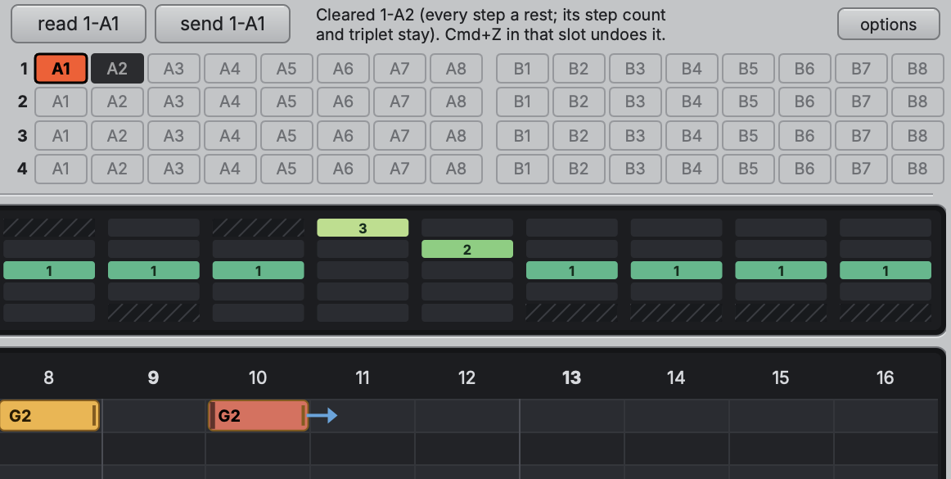Click the green 1 cell above step 14
The image size is (951, 479).
(676, 270)
